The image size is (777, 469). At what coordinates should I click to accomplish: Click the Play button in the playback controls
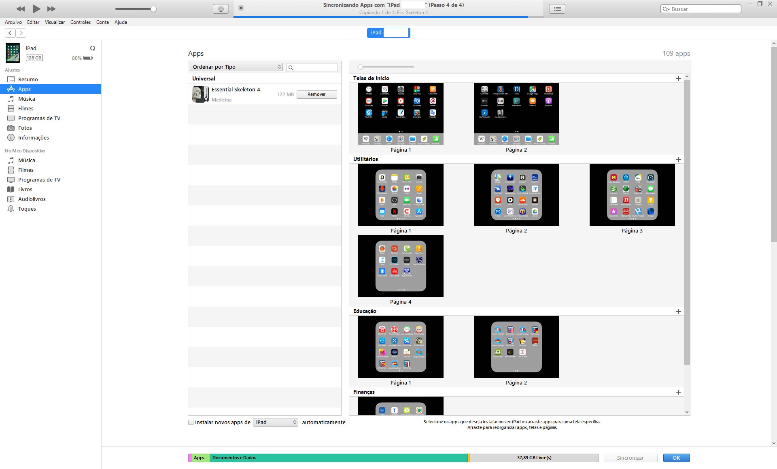tap(36, 8)
